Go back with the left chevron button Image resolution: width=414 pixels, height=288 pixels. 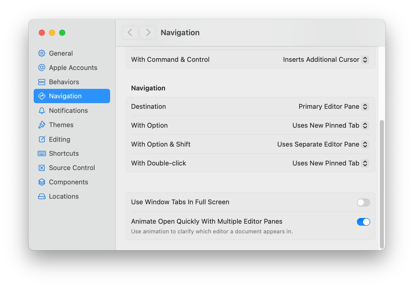click(x=130, y=33)
